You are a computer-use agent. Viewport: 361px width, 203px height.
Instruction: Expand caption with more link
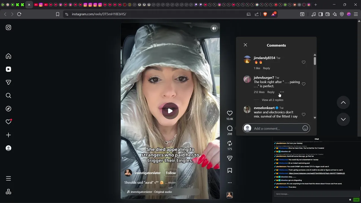point(172,182)
